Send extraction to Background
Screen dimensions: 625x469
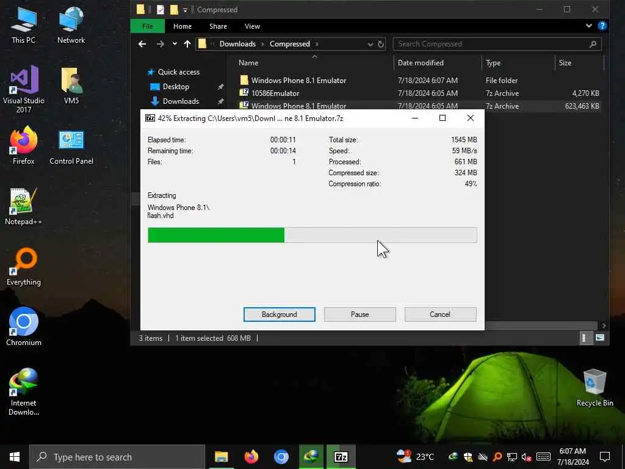(x=280, y=314)
